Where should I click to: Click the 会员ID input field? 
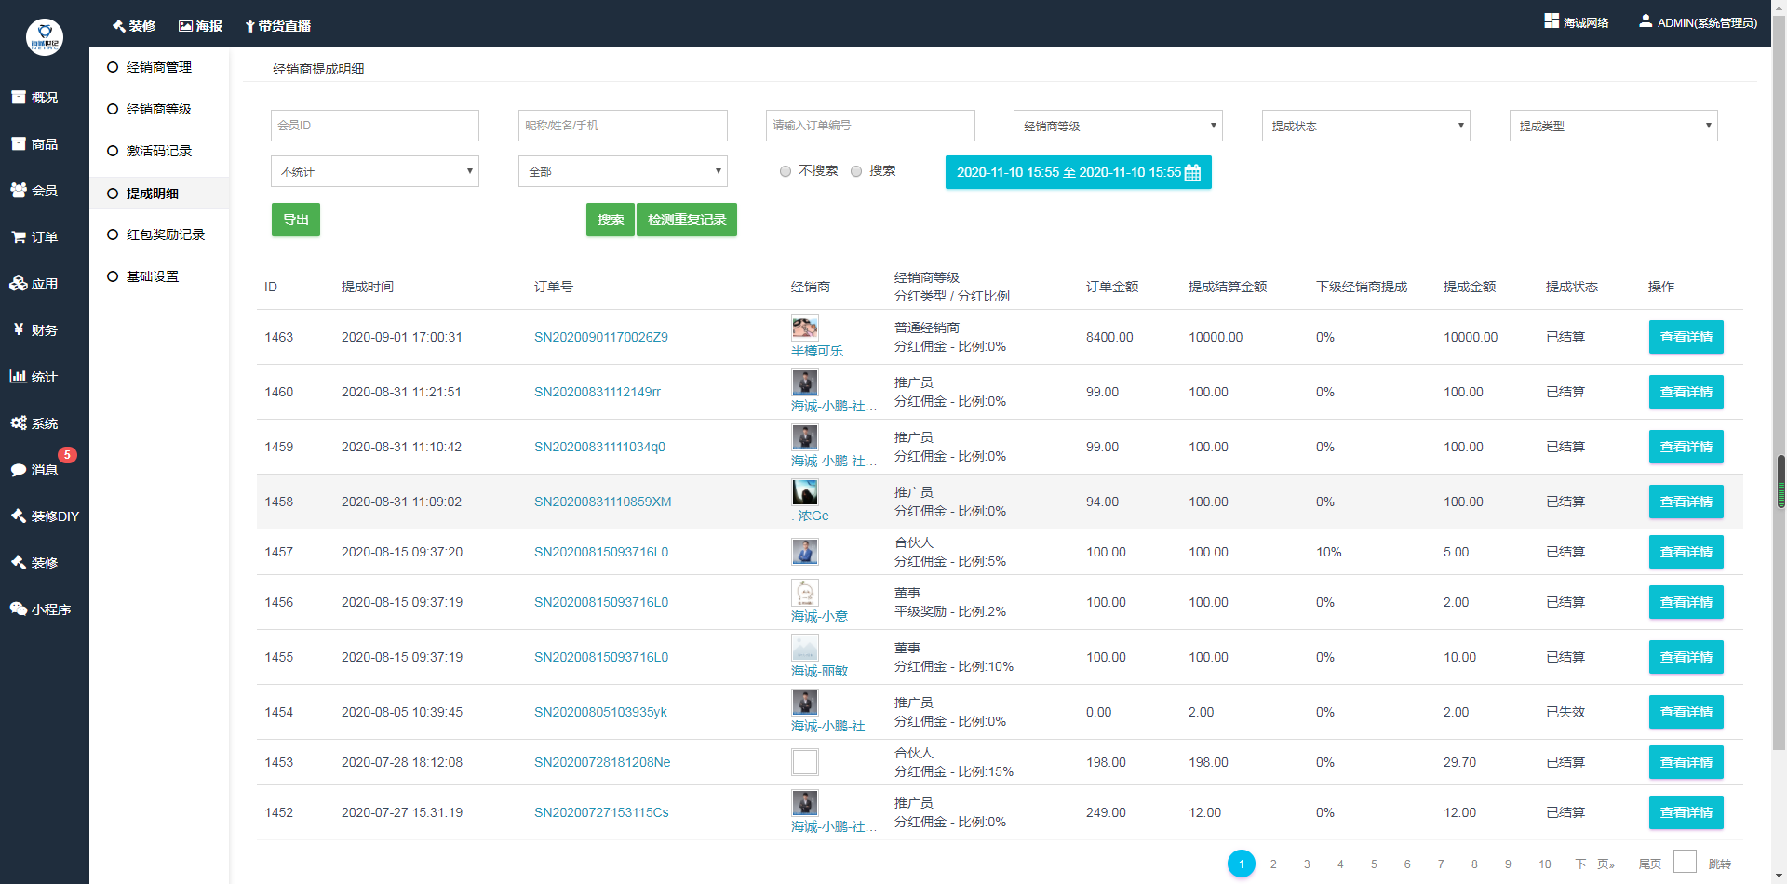pos(374,126)
